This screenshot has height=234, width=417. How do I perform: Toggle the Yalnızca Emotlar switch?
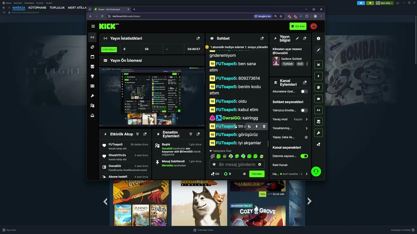pyautogui.click(x=304, y=110)
